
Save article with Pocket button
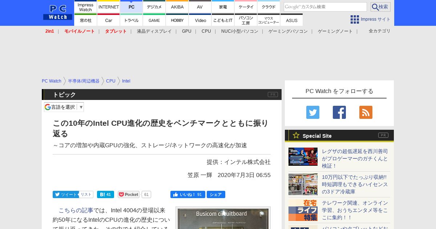click(129, 194)
